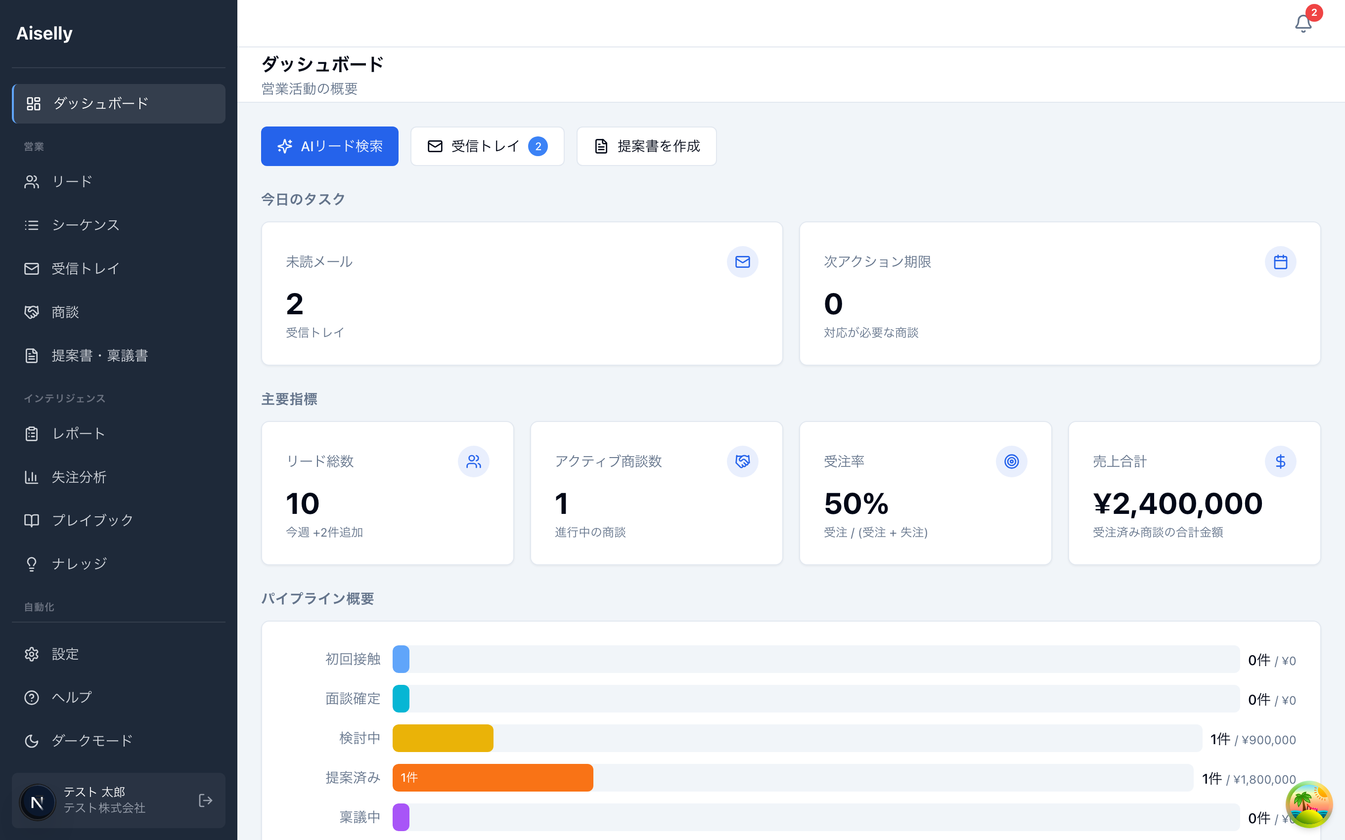
Task: Click the ナレッジ lightbulb icon
Action: click(32, 564)
